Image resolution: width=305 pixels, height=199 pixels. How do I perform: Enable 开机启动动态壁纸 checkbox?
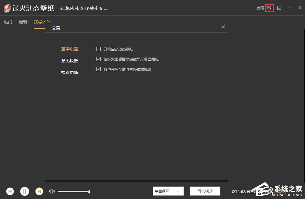99,49
